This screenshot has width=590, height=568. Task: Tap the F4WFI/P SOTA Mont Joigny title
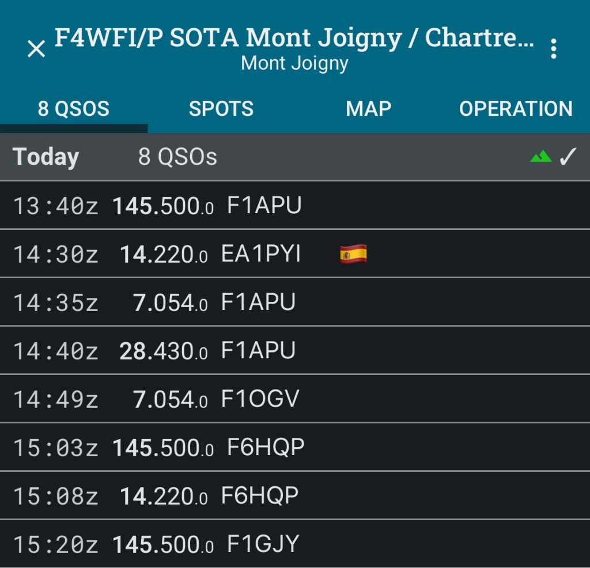point(294,37)
